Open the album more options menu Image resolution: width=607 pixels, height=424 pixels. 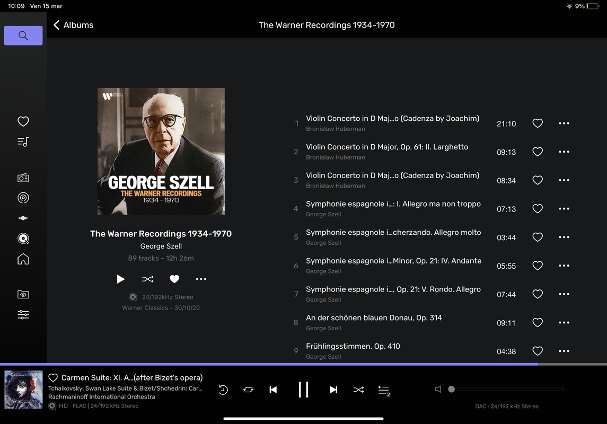pyautogui.click(x=201, y=279)
